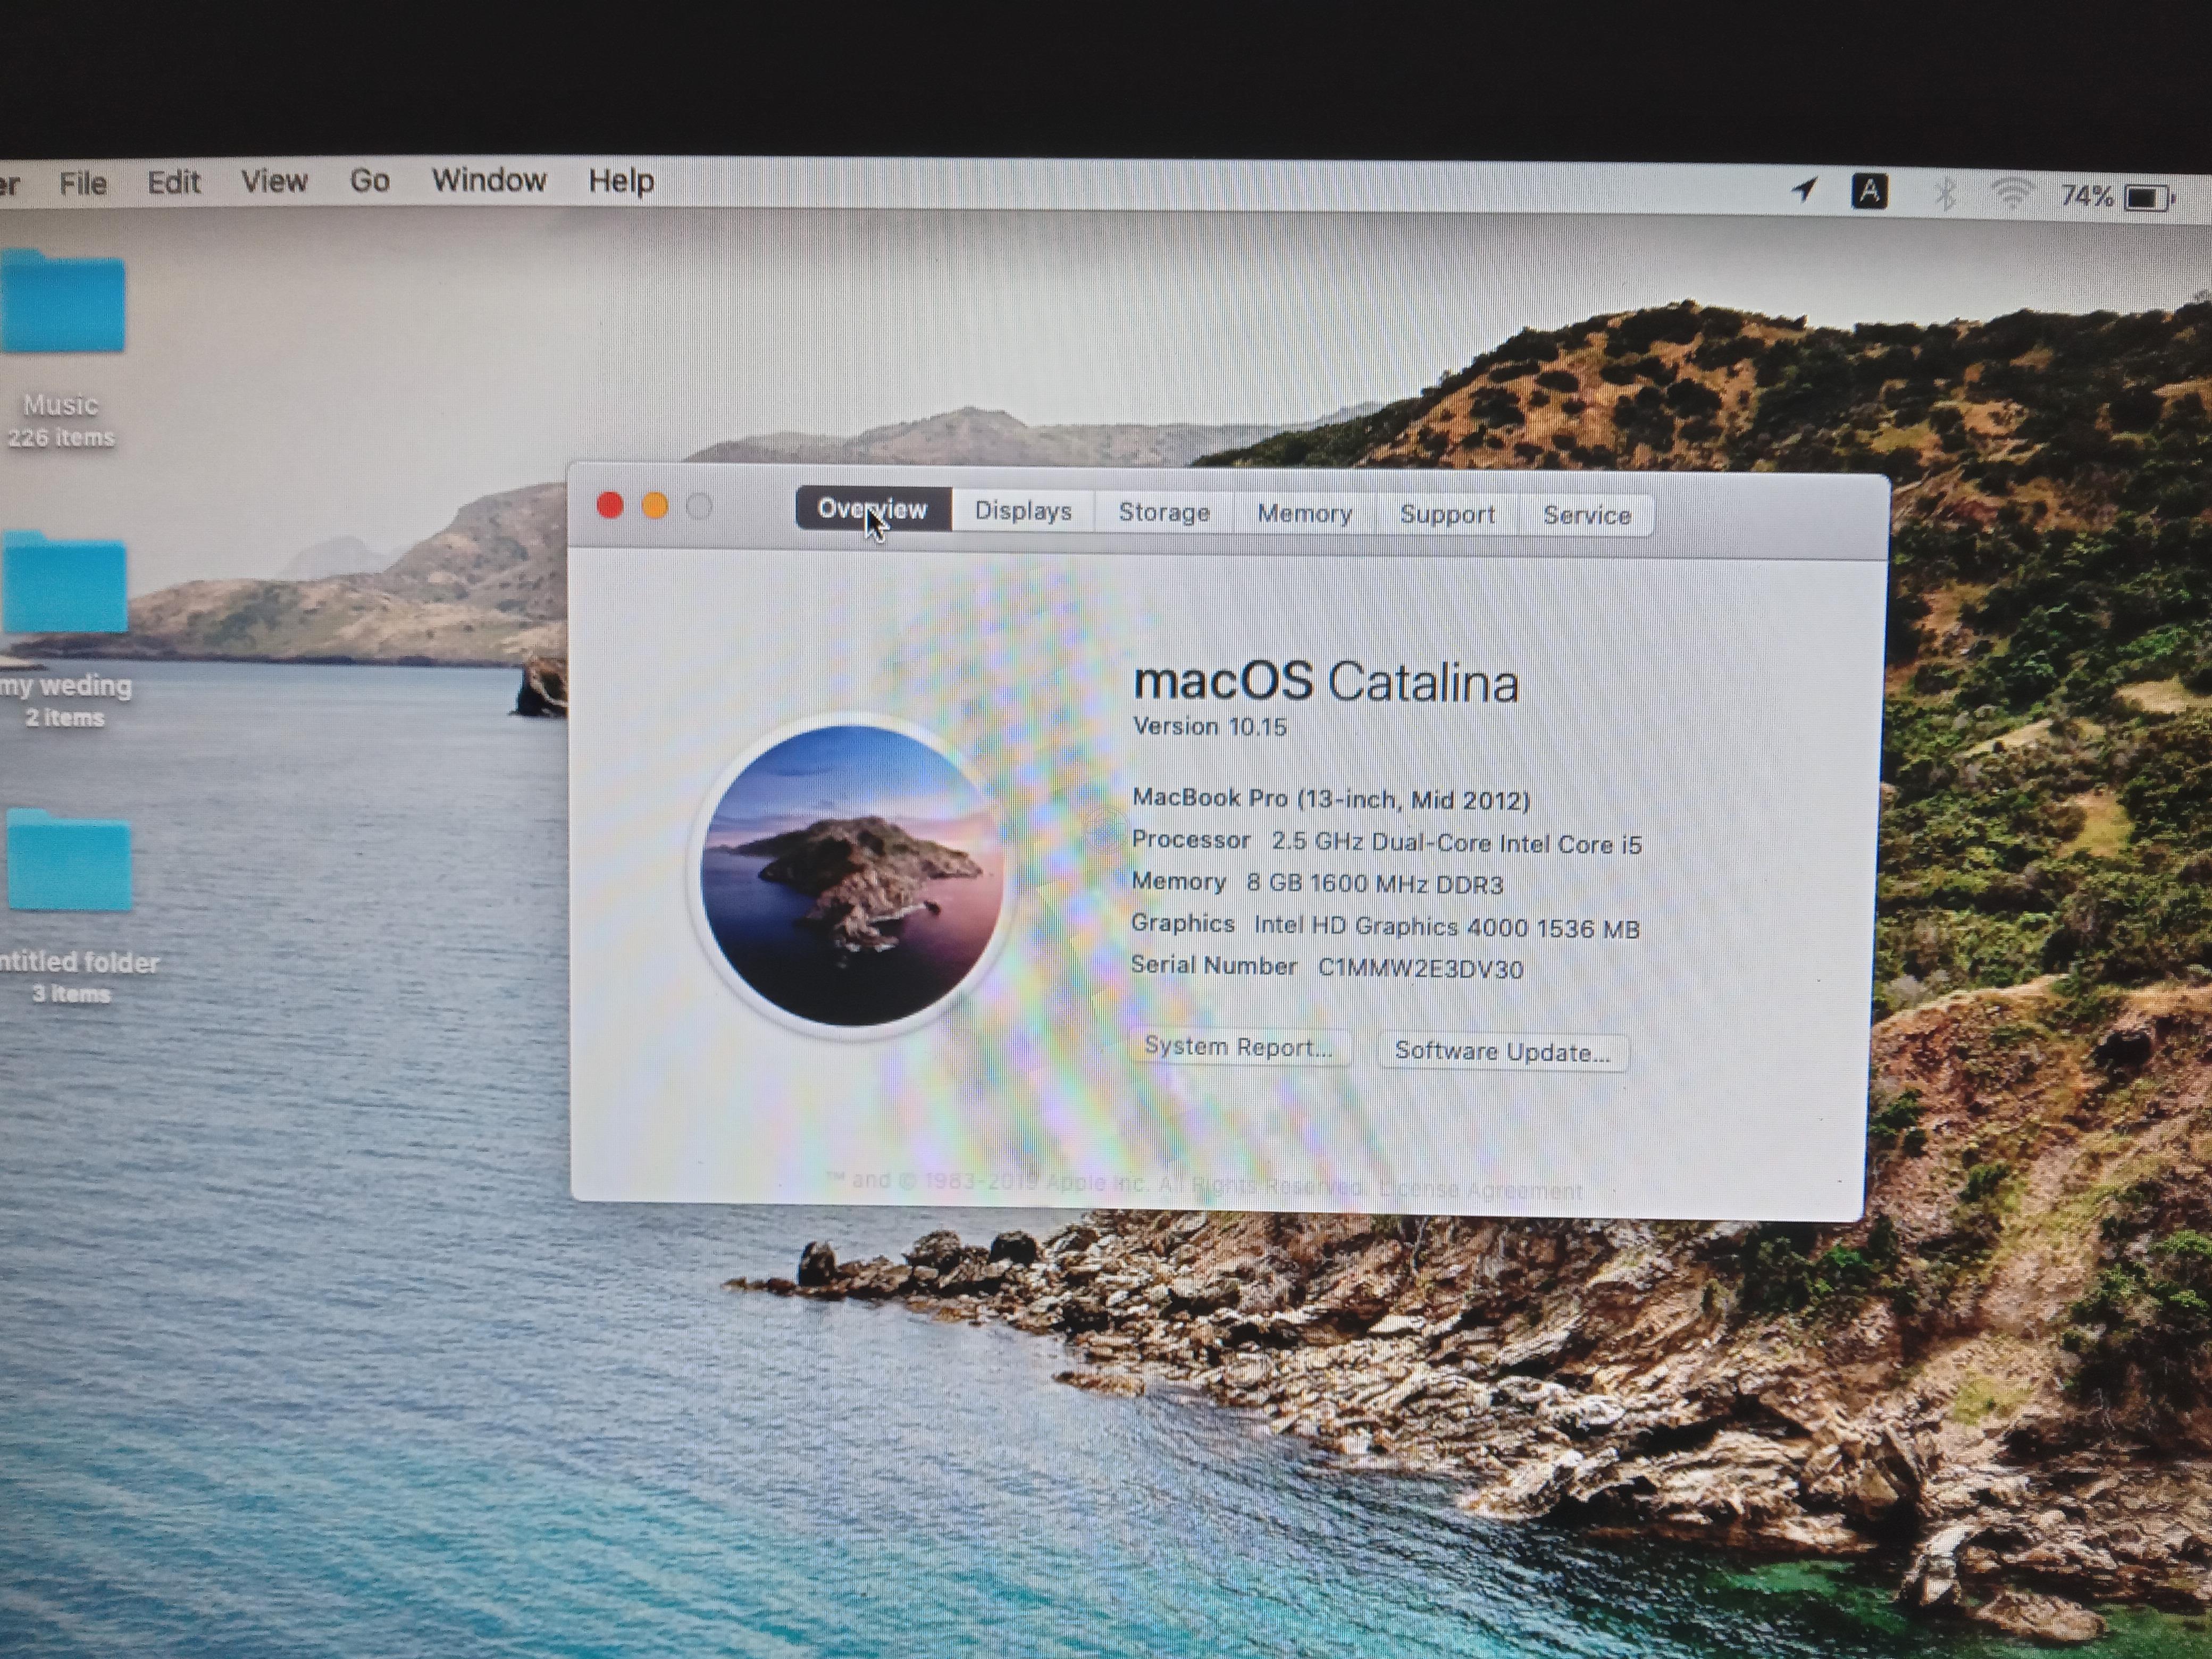The width and height of the screenshot is (2212, 1659).
Task: Open the Help menu
Action: click(621, 181)
